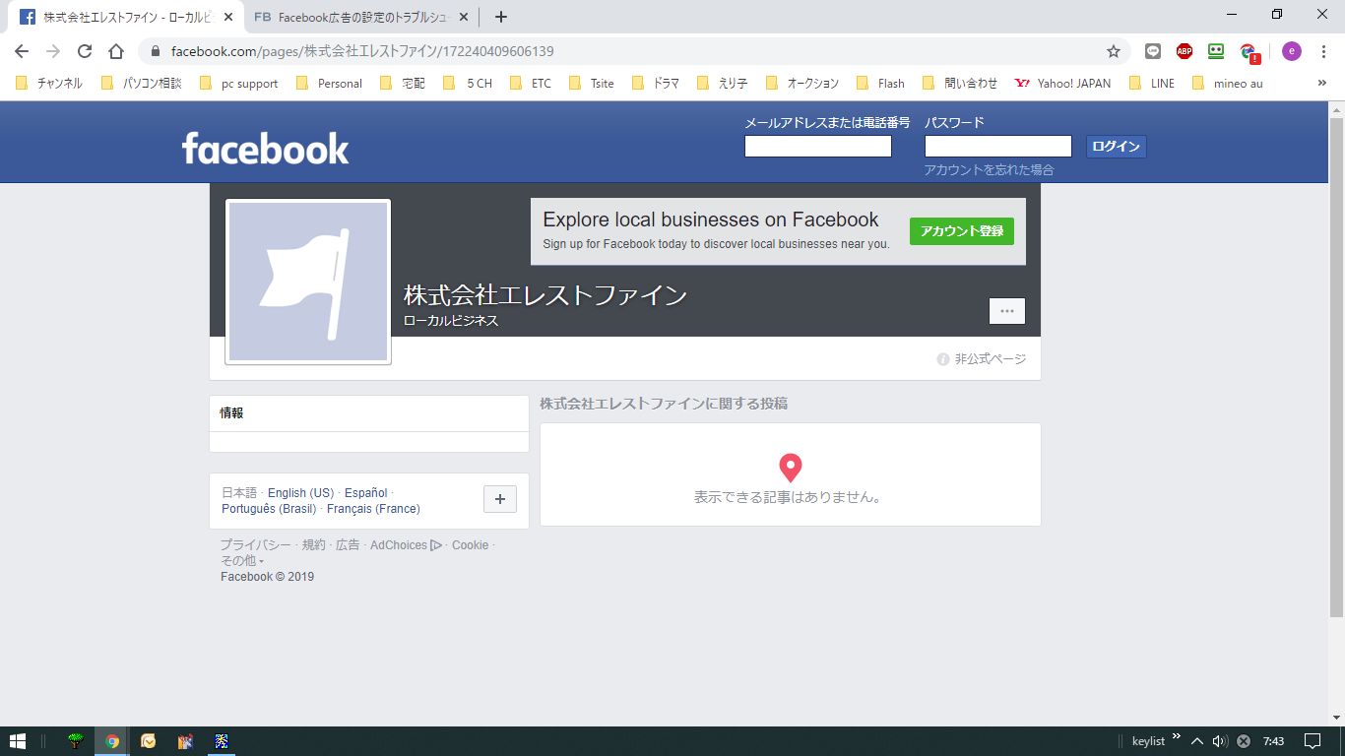Click アカウントを忘れた場合 link
1345x756 pixels.
tap(989, 170)
